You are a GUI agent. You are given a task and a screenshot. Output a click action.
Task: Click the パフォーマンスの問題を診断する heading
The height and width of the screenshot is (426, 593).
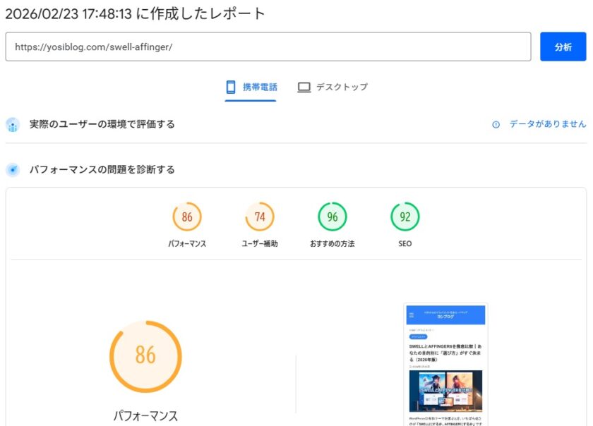102,170
